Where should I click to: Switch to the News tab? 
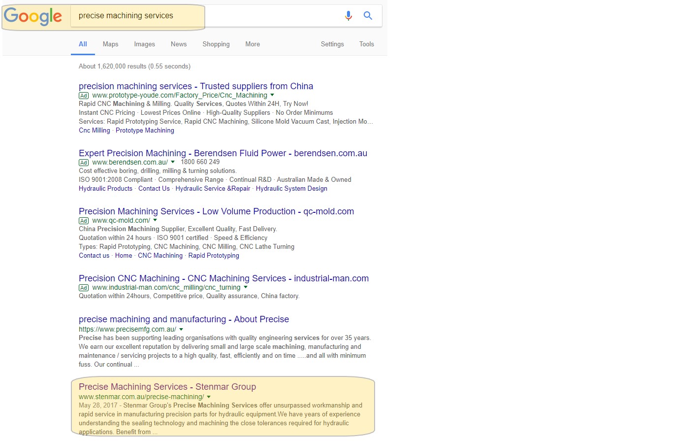[x=179, y=44]
